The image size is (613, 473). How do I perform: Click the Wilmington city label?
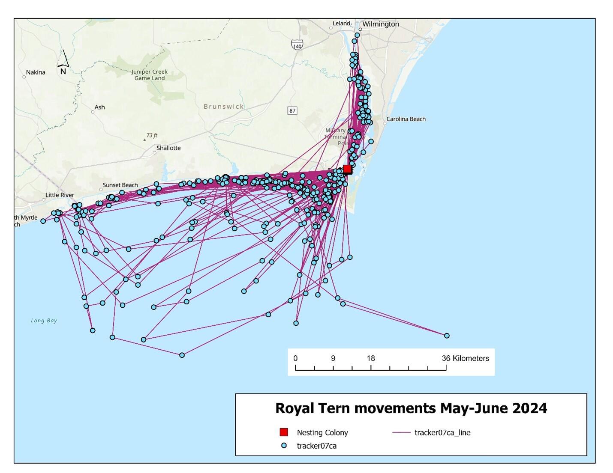(x=381, y=24)
